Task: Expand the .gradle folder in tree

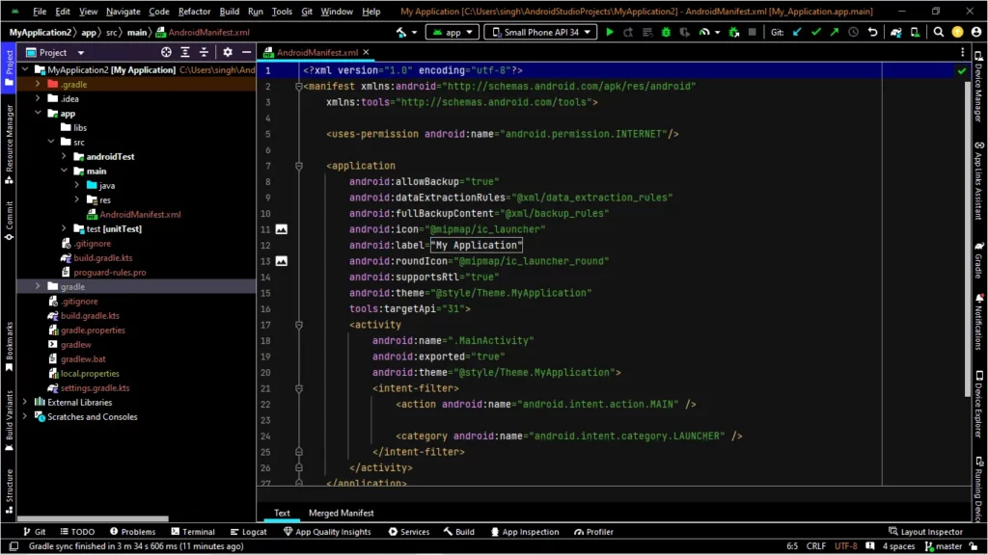Action: click(x=38, y=84)
